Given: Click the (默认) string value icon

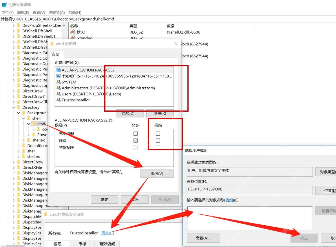Looking at the screenshot, I should pos(72,32).
